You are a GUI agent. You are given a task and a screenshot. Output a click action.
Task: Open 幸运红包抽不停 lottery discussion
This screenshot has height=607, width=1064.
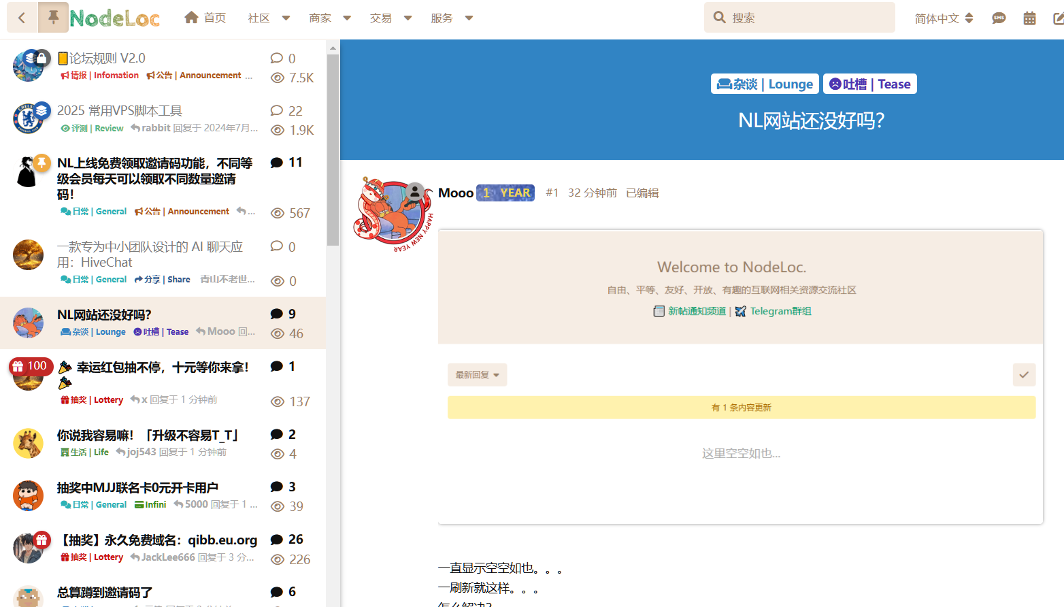pyautogui.click(x=154, y=375)
